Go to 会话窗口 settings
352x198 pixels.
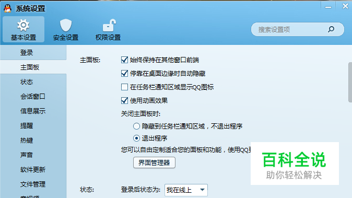[33, 96]
